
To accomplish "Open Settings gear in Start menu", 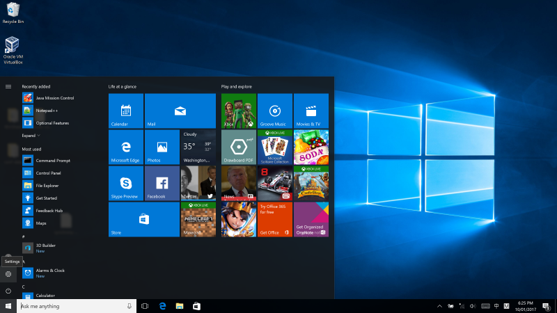I will (x=8, y=274).
